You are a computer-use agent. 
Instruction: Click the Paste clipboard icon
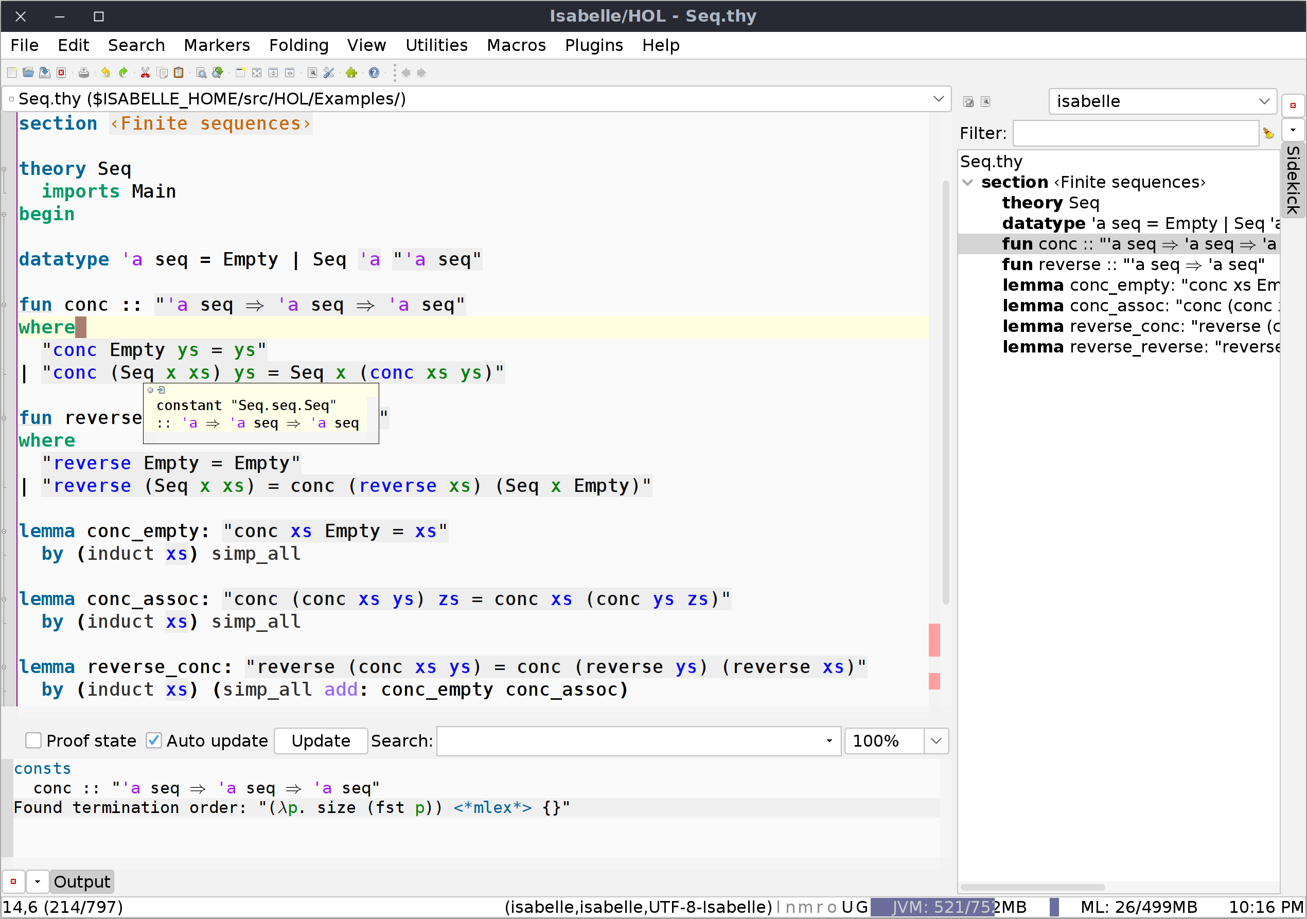coord(178,73)
